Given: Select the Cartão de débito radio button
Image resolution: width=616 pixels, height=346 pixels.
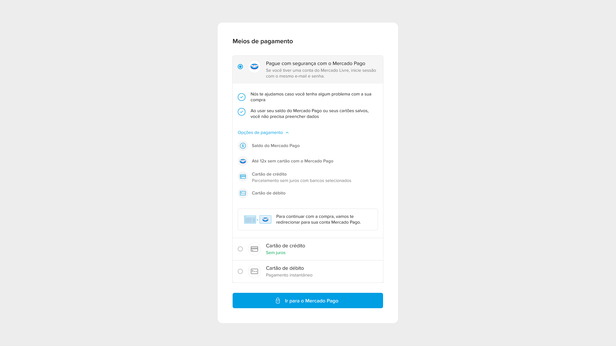Looking at the screenshot, I should pos(240,271).
